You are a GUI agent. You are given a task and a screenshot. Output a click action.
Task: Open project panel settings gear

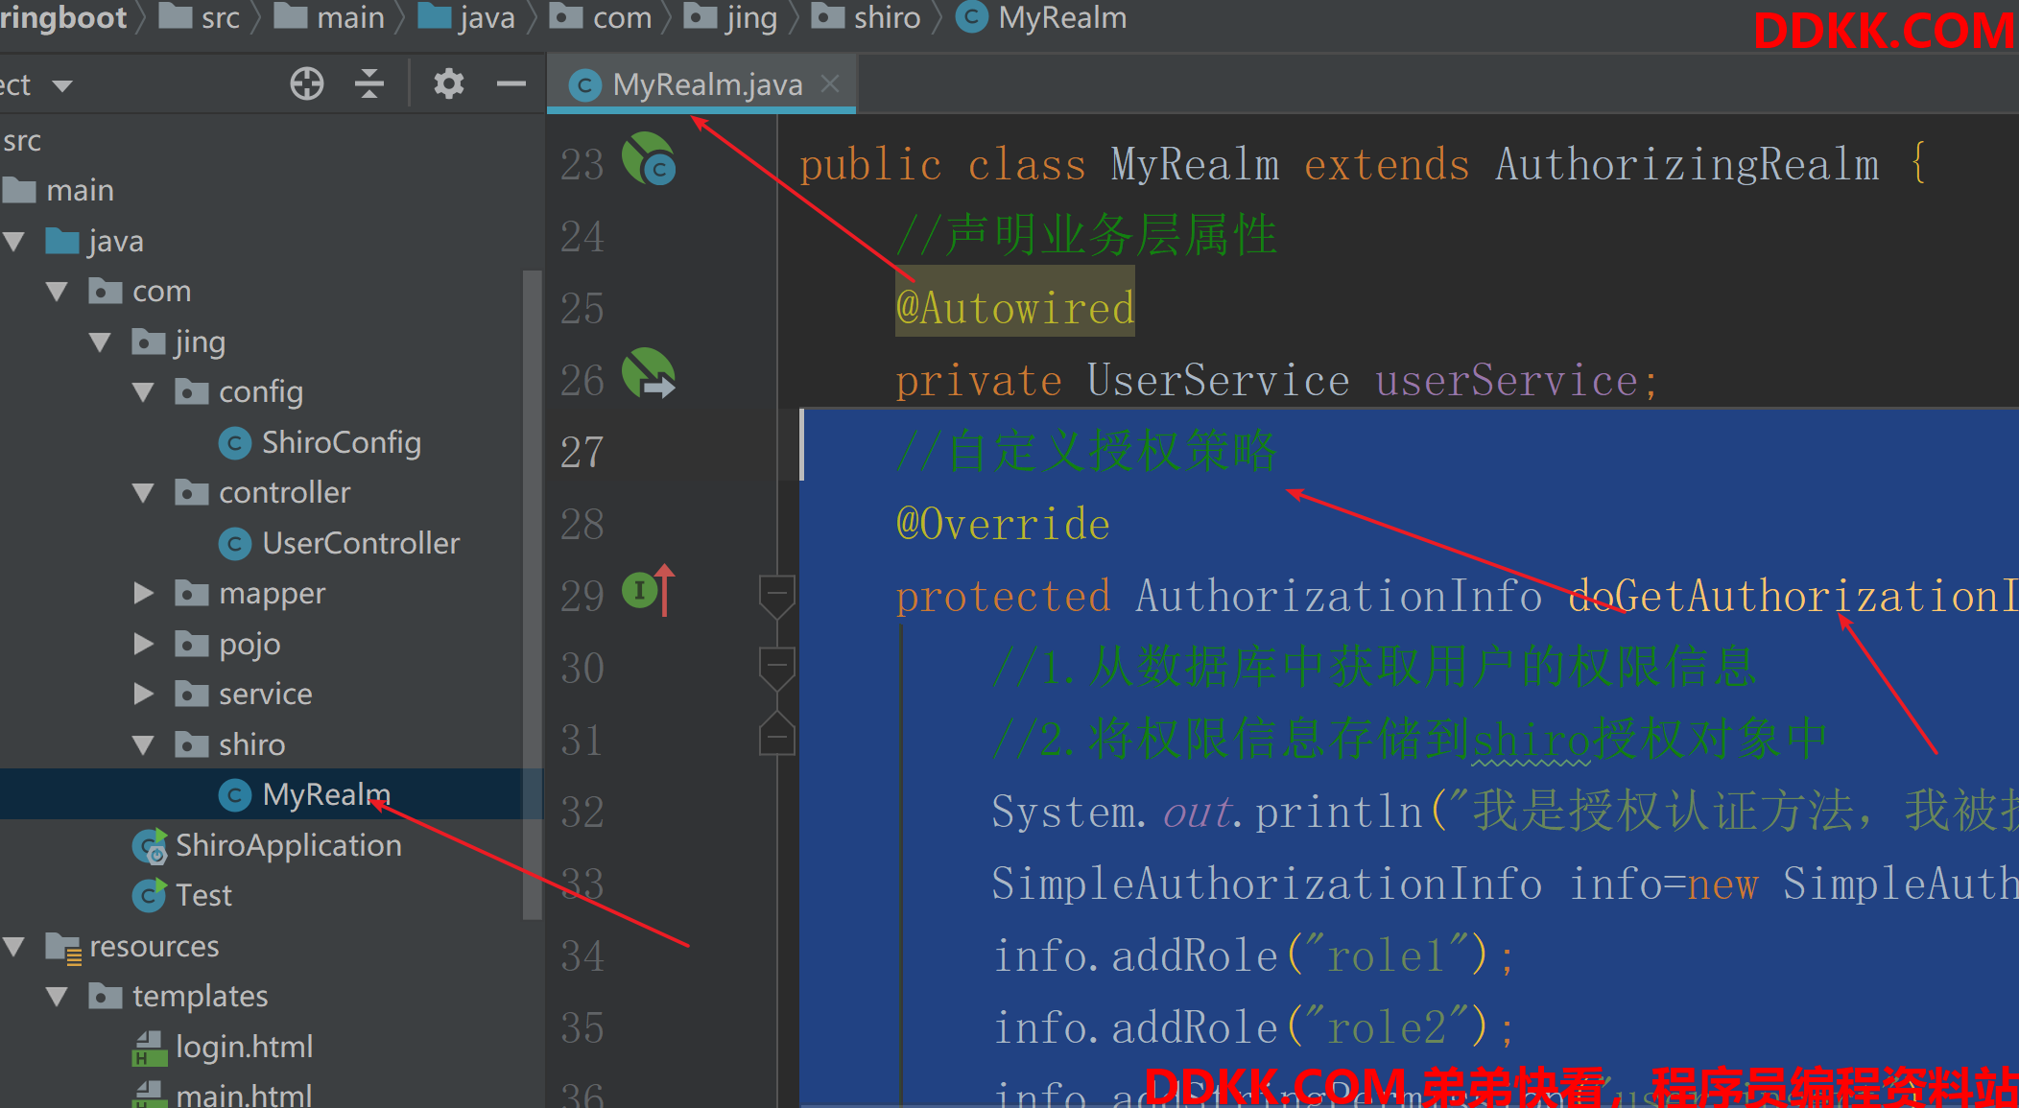point(448,84)
